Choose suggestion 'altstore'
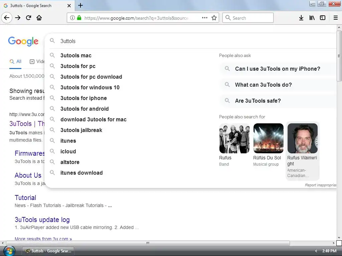The height and width of the screenshot is (256, 342). (x=70, y=162)
